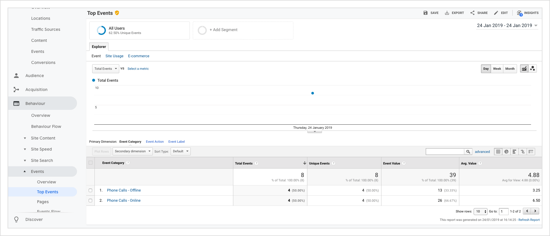The width and height of the screenshot is (550, 236).
Task: Open the Insights icon
Action: click(519, 13)
